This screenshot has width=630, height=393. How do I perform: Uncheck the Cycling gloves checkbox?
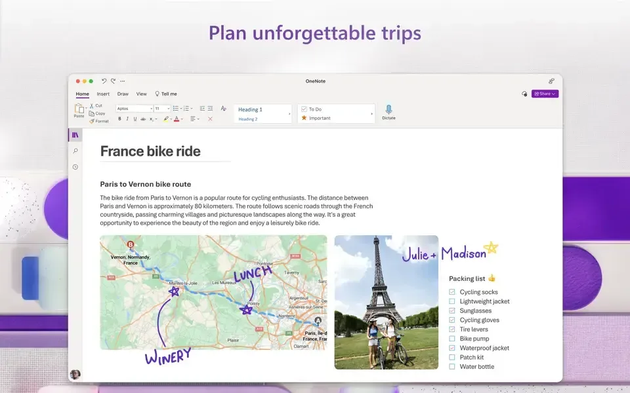click(x=452, y=320)
